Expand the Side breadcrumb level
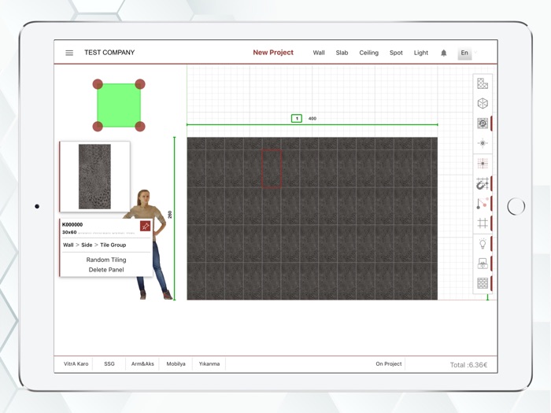This screenshot has width=551, height=413. [x=87, y=245]
